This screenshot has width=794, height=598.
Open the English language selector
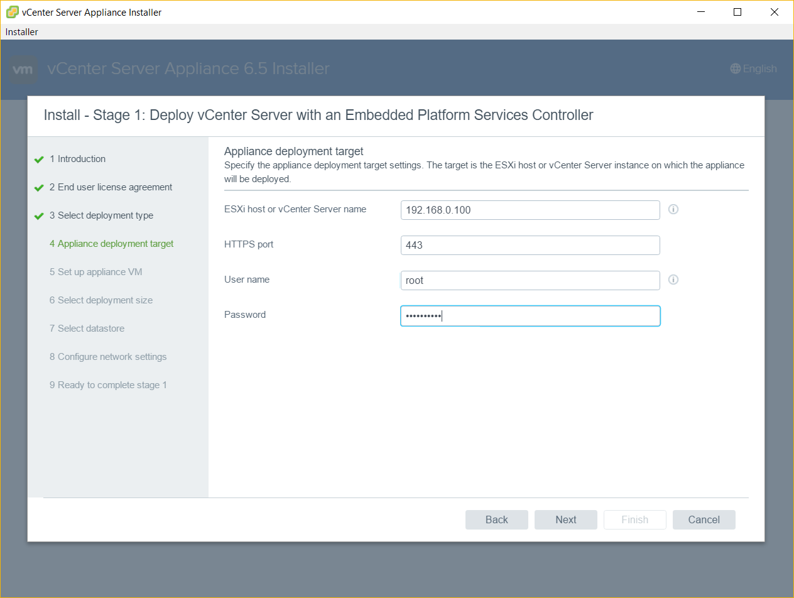pos(754,69)
